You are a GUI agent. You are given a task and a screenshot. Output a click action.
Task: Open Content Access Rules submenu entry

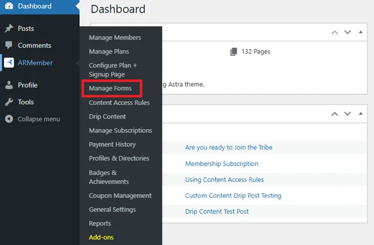click(119, 102)
